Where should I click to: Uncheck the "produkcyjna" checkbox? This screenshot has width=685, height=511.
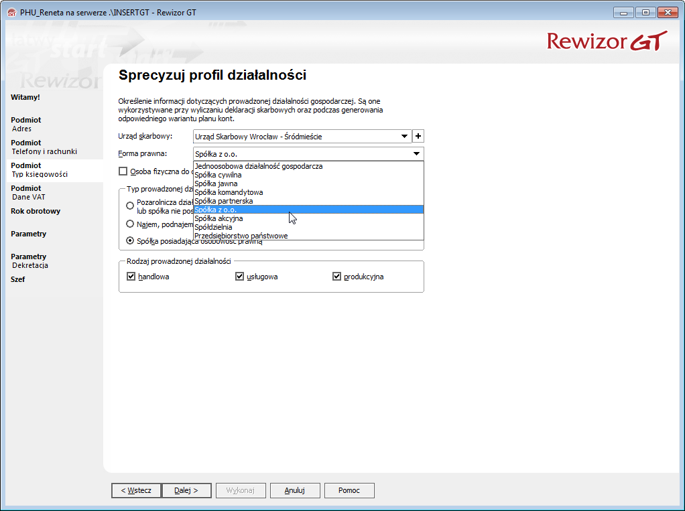(x=336, y=276)
